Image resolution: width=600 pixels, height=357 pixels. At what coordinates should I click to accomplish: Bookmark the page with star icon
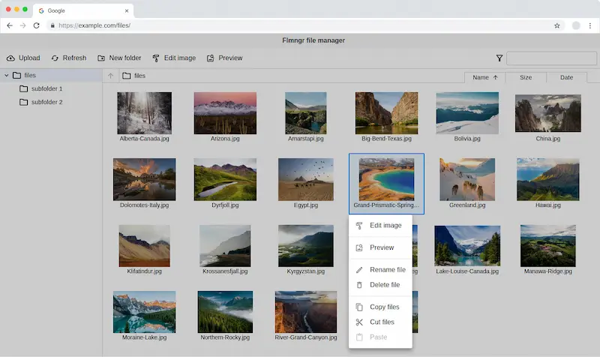[556, 25]
